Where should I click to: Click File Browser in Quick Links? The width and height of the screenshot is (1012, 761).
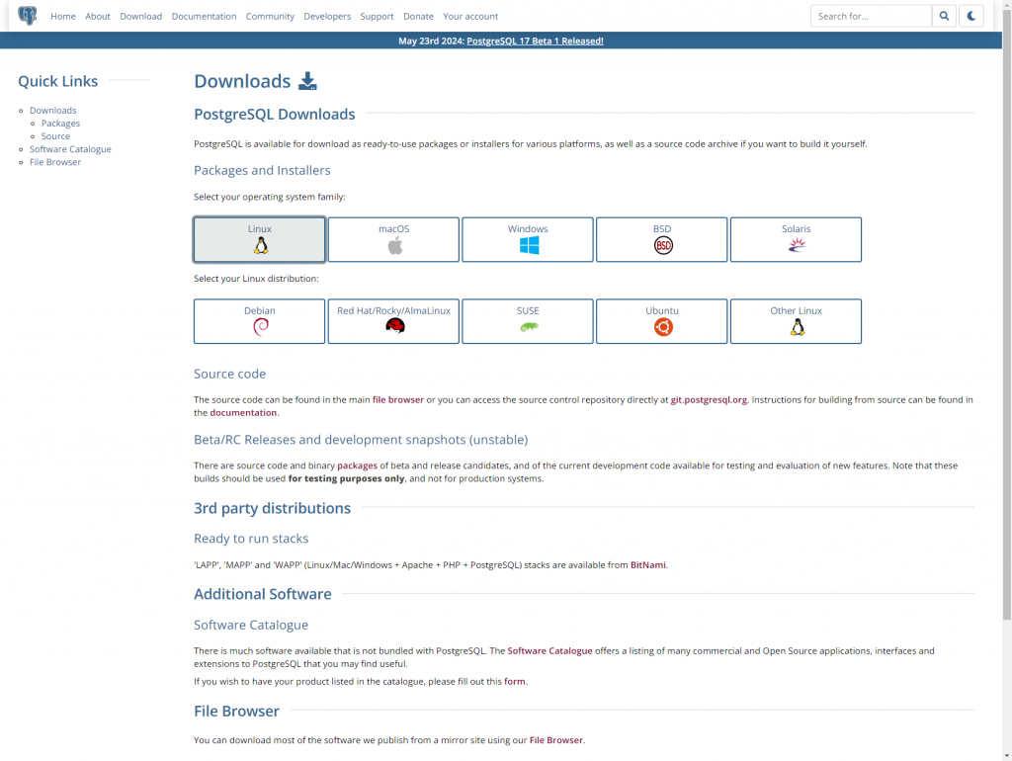coord(55,162)
